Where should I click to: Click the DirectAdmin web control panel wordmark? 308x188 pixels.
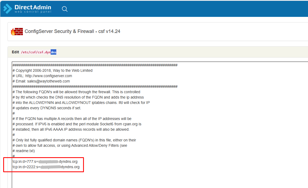click(33, 9)
